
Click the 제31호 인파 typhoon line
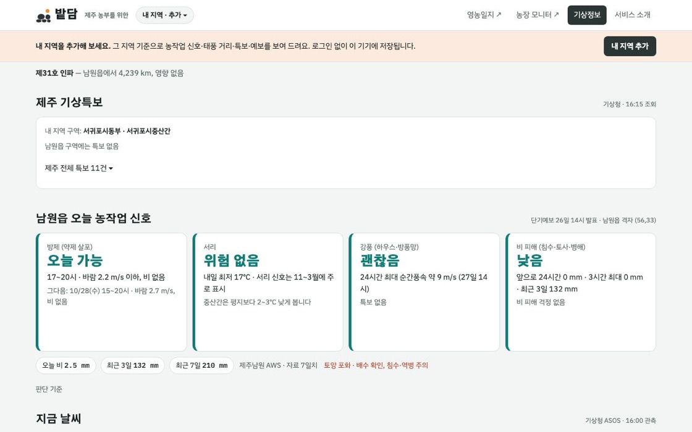point(110,73)
